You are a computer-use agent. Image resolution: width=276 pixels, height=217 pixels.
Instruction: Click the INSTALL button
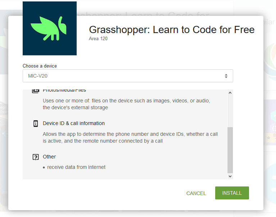pyautogui.click(x=232, y=193)
